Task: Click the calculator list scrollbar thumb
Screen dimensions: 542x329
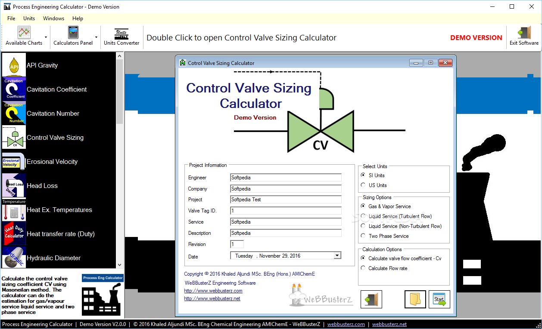Action: point(120,92)
